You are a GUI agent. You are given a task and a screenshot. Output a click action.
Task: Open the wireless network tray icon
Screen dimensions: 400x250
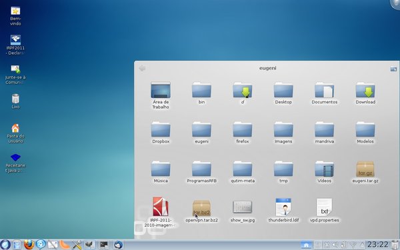pyautogui.click(x=353, y=245)
